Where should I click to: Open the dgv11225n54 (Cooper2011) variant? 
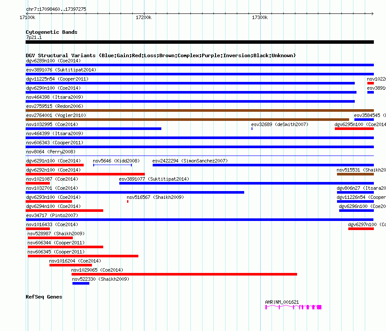pos(57,79)
